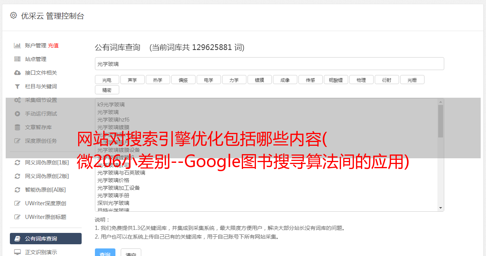The width and height of the screenshot is (486, 256).
Task: Click the filter icon for 栏目与关键词
Action: (x=17, y=86)
